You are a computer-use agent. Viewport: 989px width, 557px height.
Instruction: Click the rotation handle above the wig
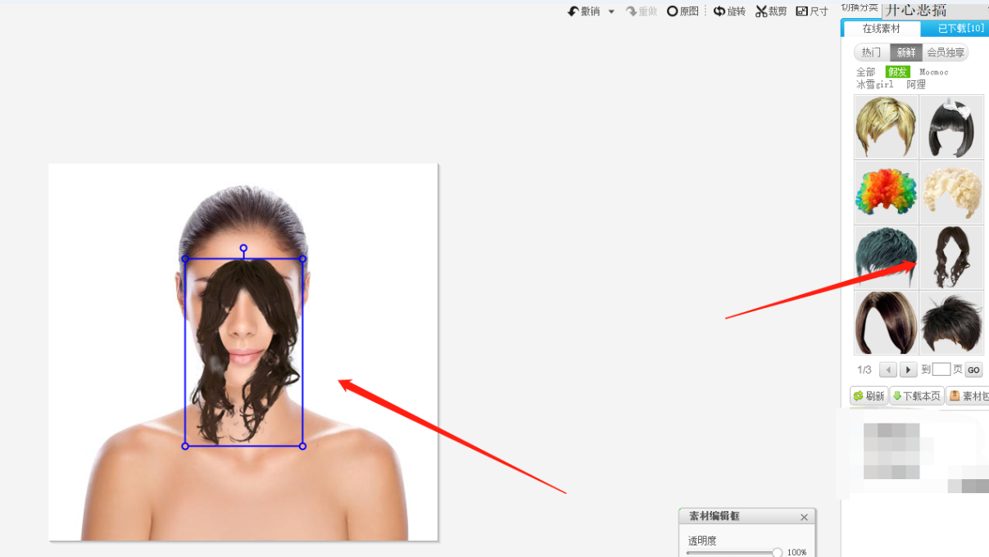coord(243,248)
